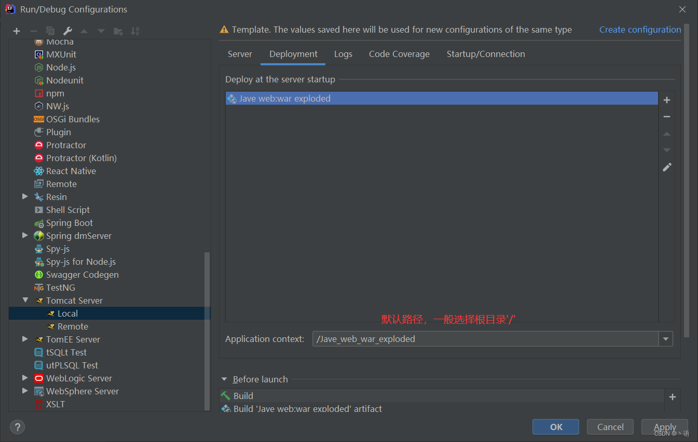Add a new run configuration
This screenshot has width=698, height=442.
pos(16,31)
